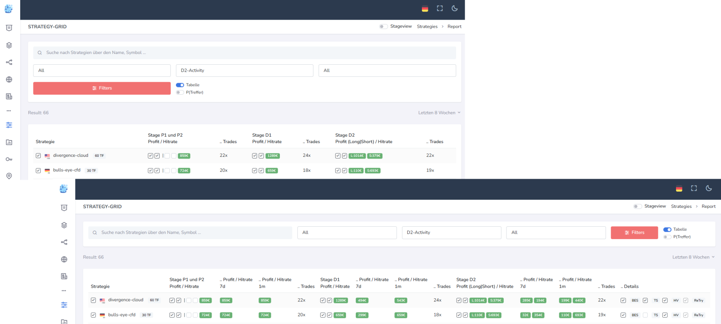Turn on P(Treffer) toggle in the upper view
The width and height of the screenshot is (721, 324).
click(180, 93)
